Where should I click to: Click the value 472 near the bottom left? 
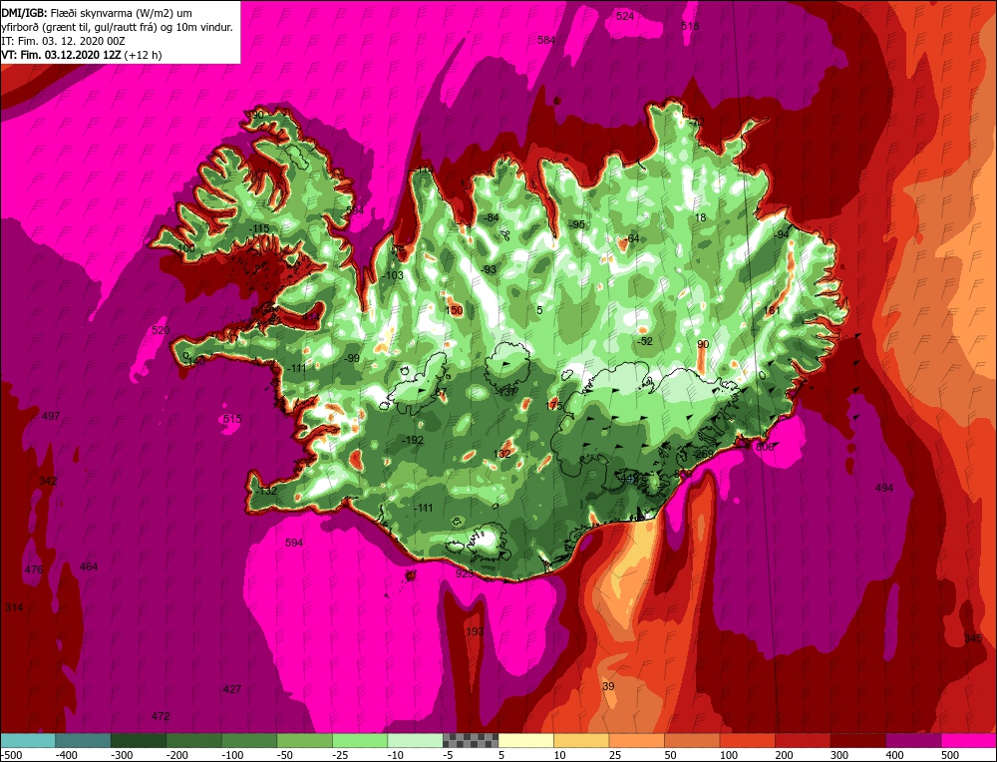point(161,716)
